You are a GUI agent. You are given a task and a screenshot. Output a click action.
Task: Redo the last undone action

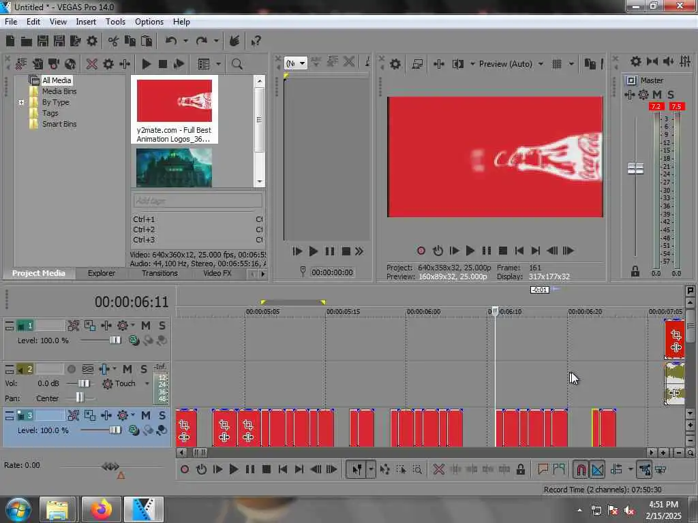(x=202, y=42)
